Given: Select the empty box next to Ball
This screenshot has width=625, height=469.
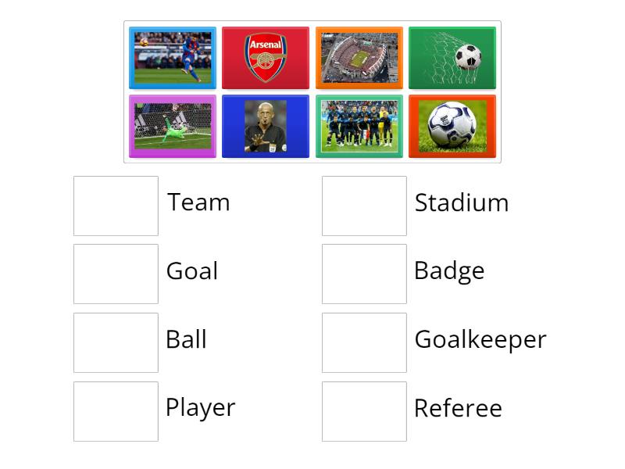Looking at the screenshot, I should tap(116, 342).
